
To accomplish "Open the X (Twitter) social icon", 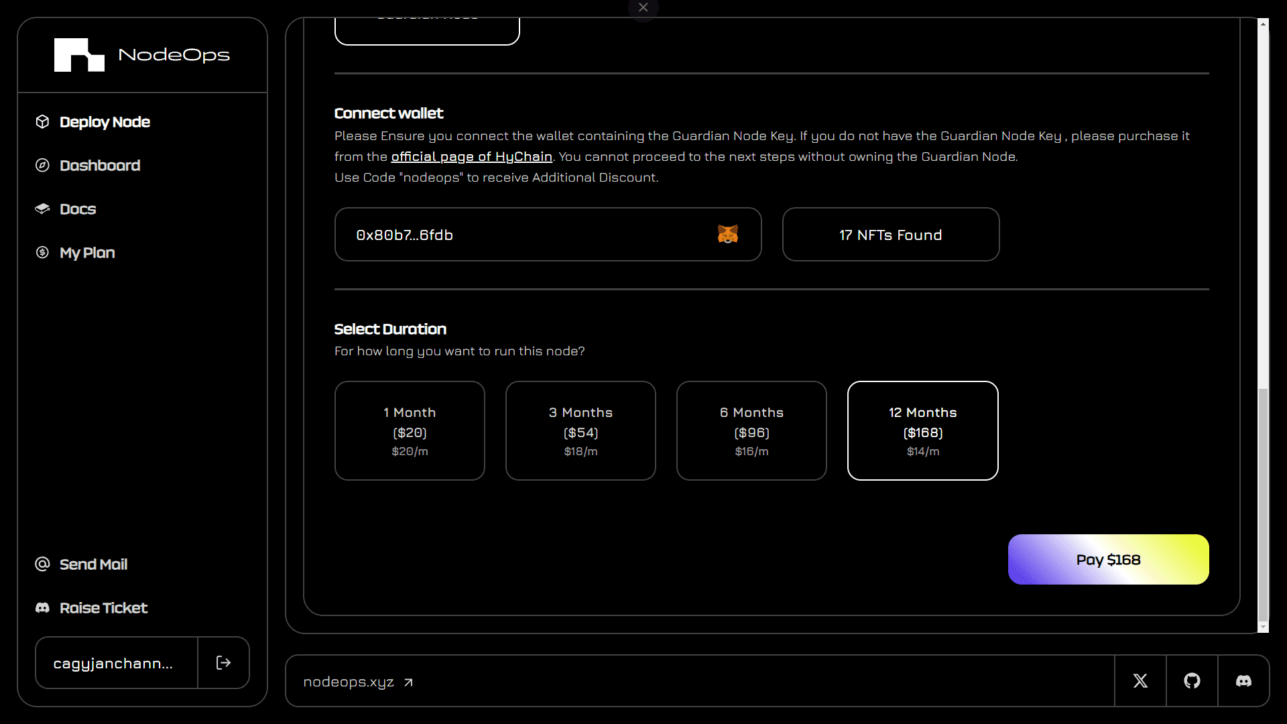I will tap(1140, 681).
